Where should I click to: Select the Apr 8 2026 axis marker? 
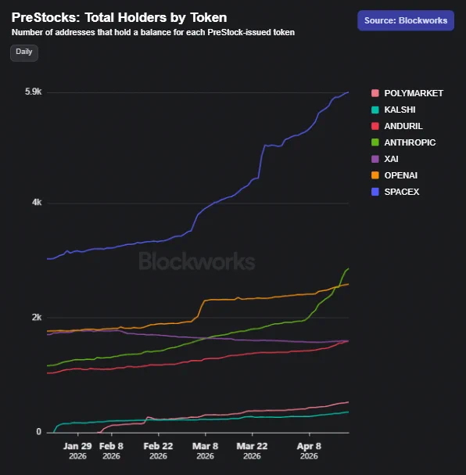[309, 451]
